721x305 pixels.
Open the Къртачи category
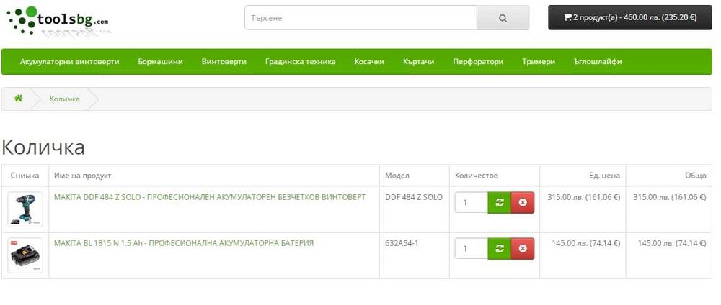418,61
